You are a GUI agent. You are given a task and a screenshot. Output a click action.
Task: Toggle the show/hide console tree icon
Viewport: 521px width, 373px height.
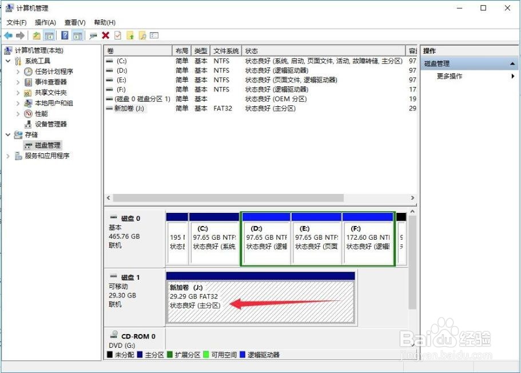click(49, 35)
